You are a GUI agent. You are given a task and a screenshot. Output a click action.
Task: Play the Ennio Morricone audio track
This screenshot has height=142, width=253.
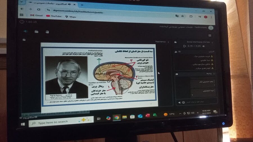(185, 46)
